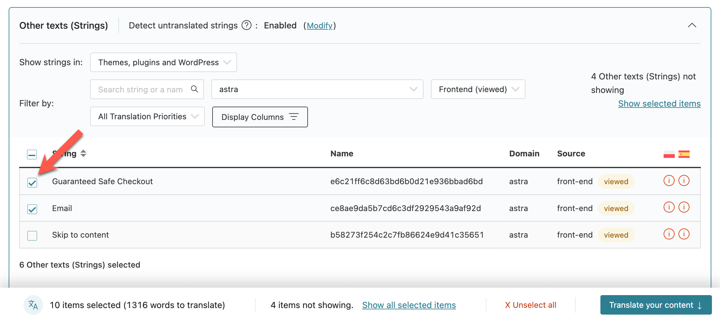Click the Translate your content button
Image resolution: width=720 pixels, height=322 pixels.
[656, 305]
